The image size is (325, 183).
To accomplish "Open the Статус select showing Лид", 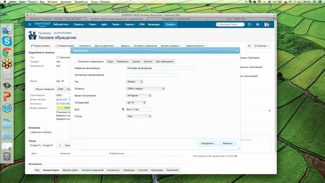I will (x=139, y=116).
